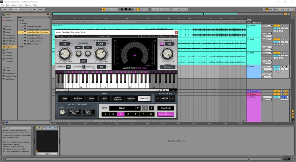Redo change in Waves plugin toolbar

(69, 36)
